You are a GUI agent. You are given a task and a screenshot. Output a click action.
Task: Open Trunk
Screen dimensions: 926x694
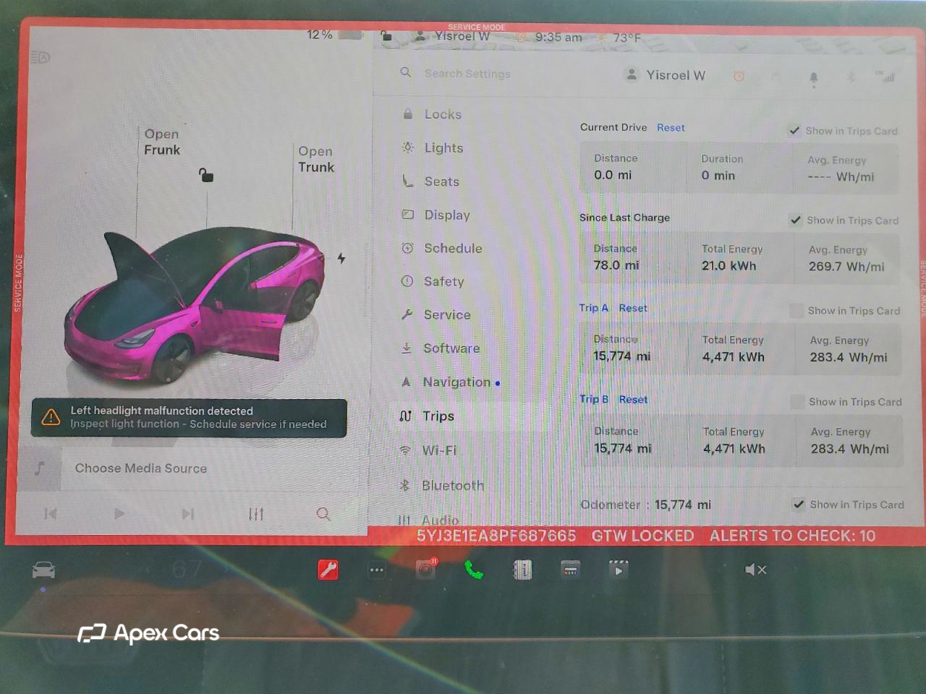click(x=316, y=159)
